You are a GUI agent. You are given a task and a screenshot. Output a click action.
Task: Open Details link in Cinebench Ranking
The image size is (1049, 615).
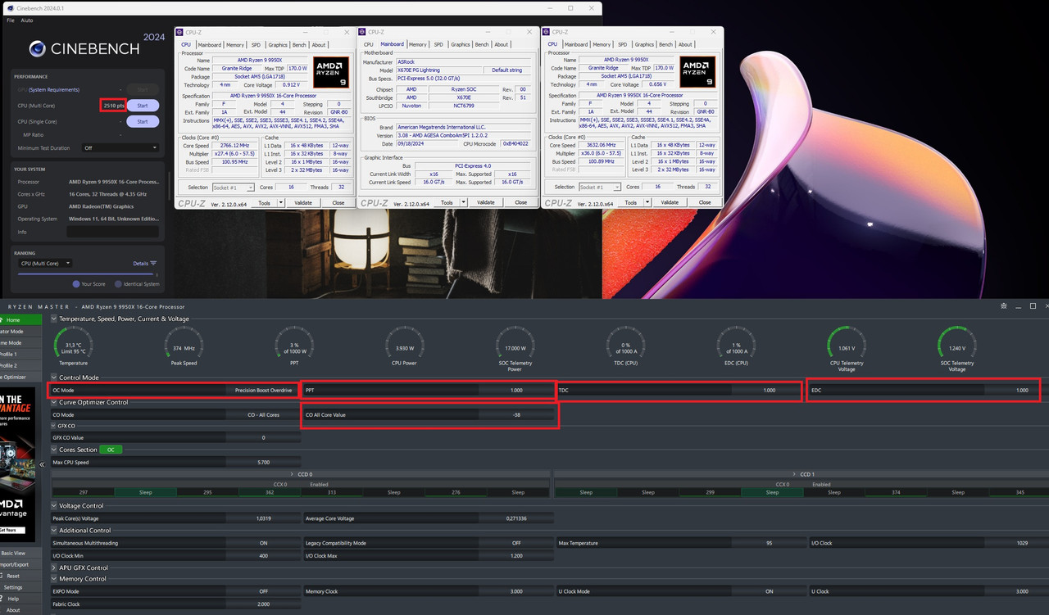(140, 264)
